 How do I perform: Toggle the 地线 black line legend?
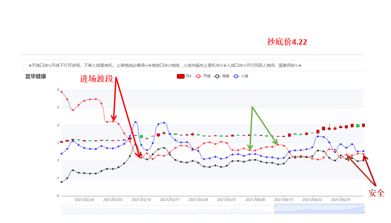click(222, 76)
